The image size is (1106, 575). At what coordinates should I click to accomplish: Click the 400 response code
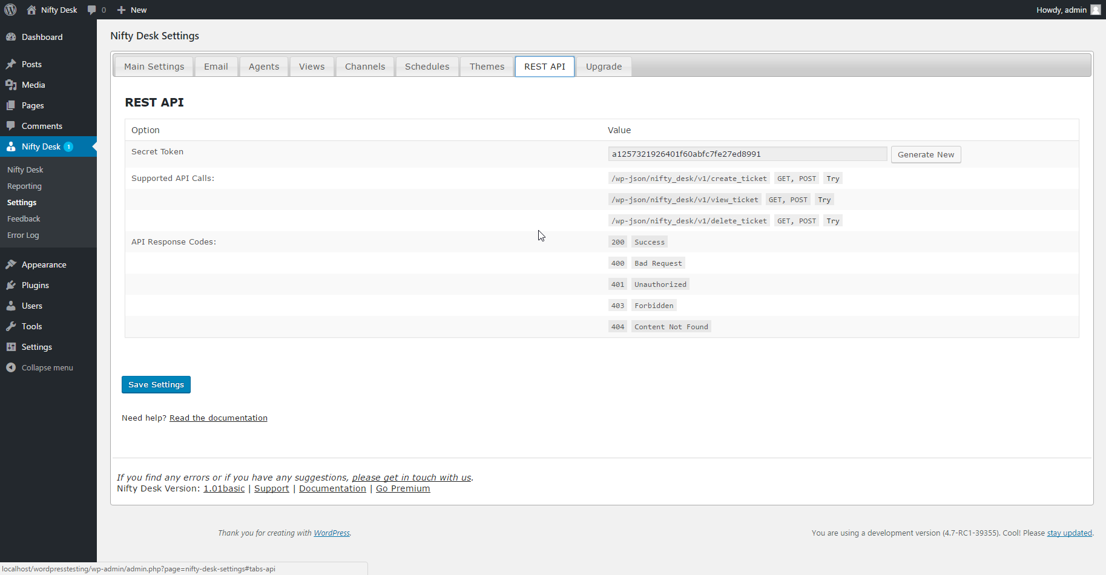click(617, 263)
